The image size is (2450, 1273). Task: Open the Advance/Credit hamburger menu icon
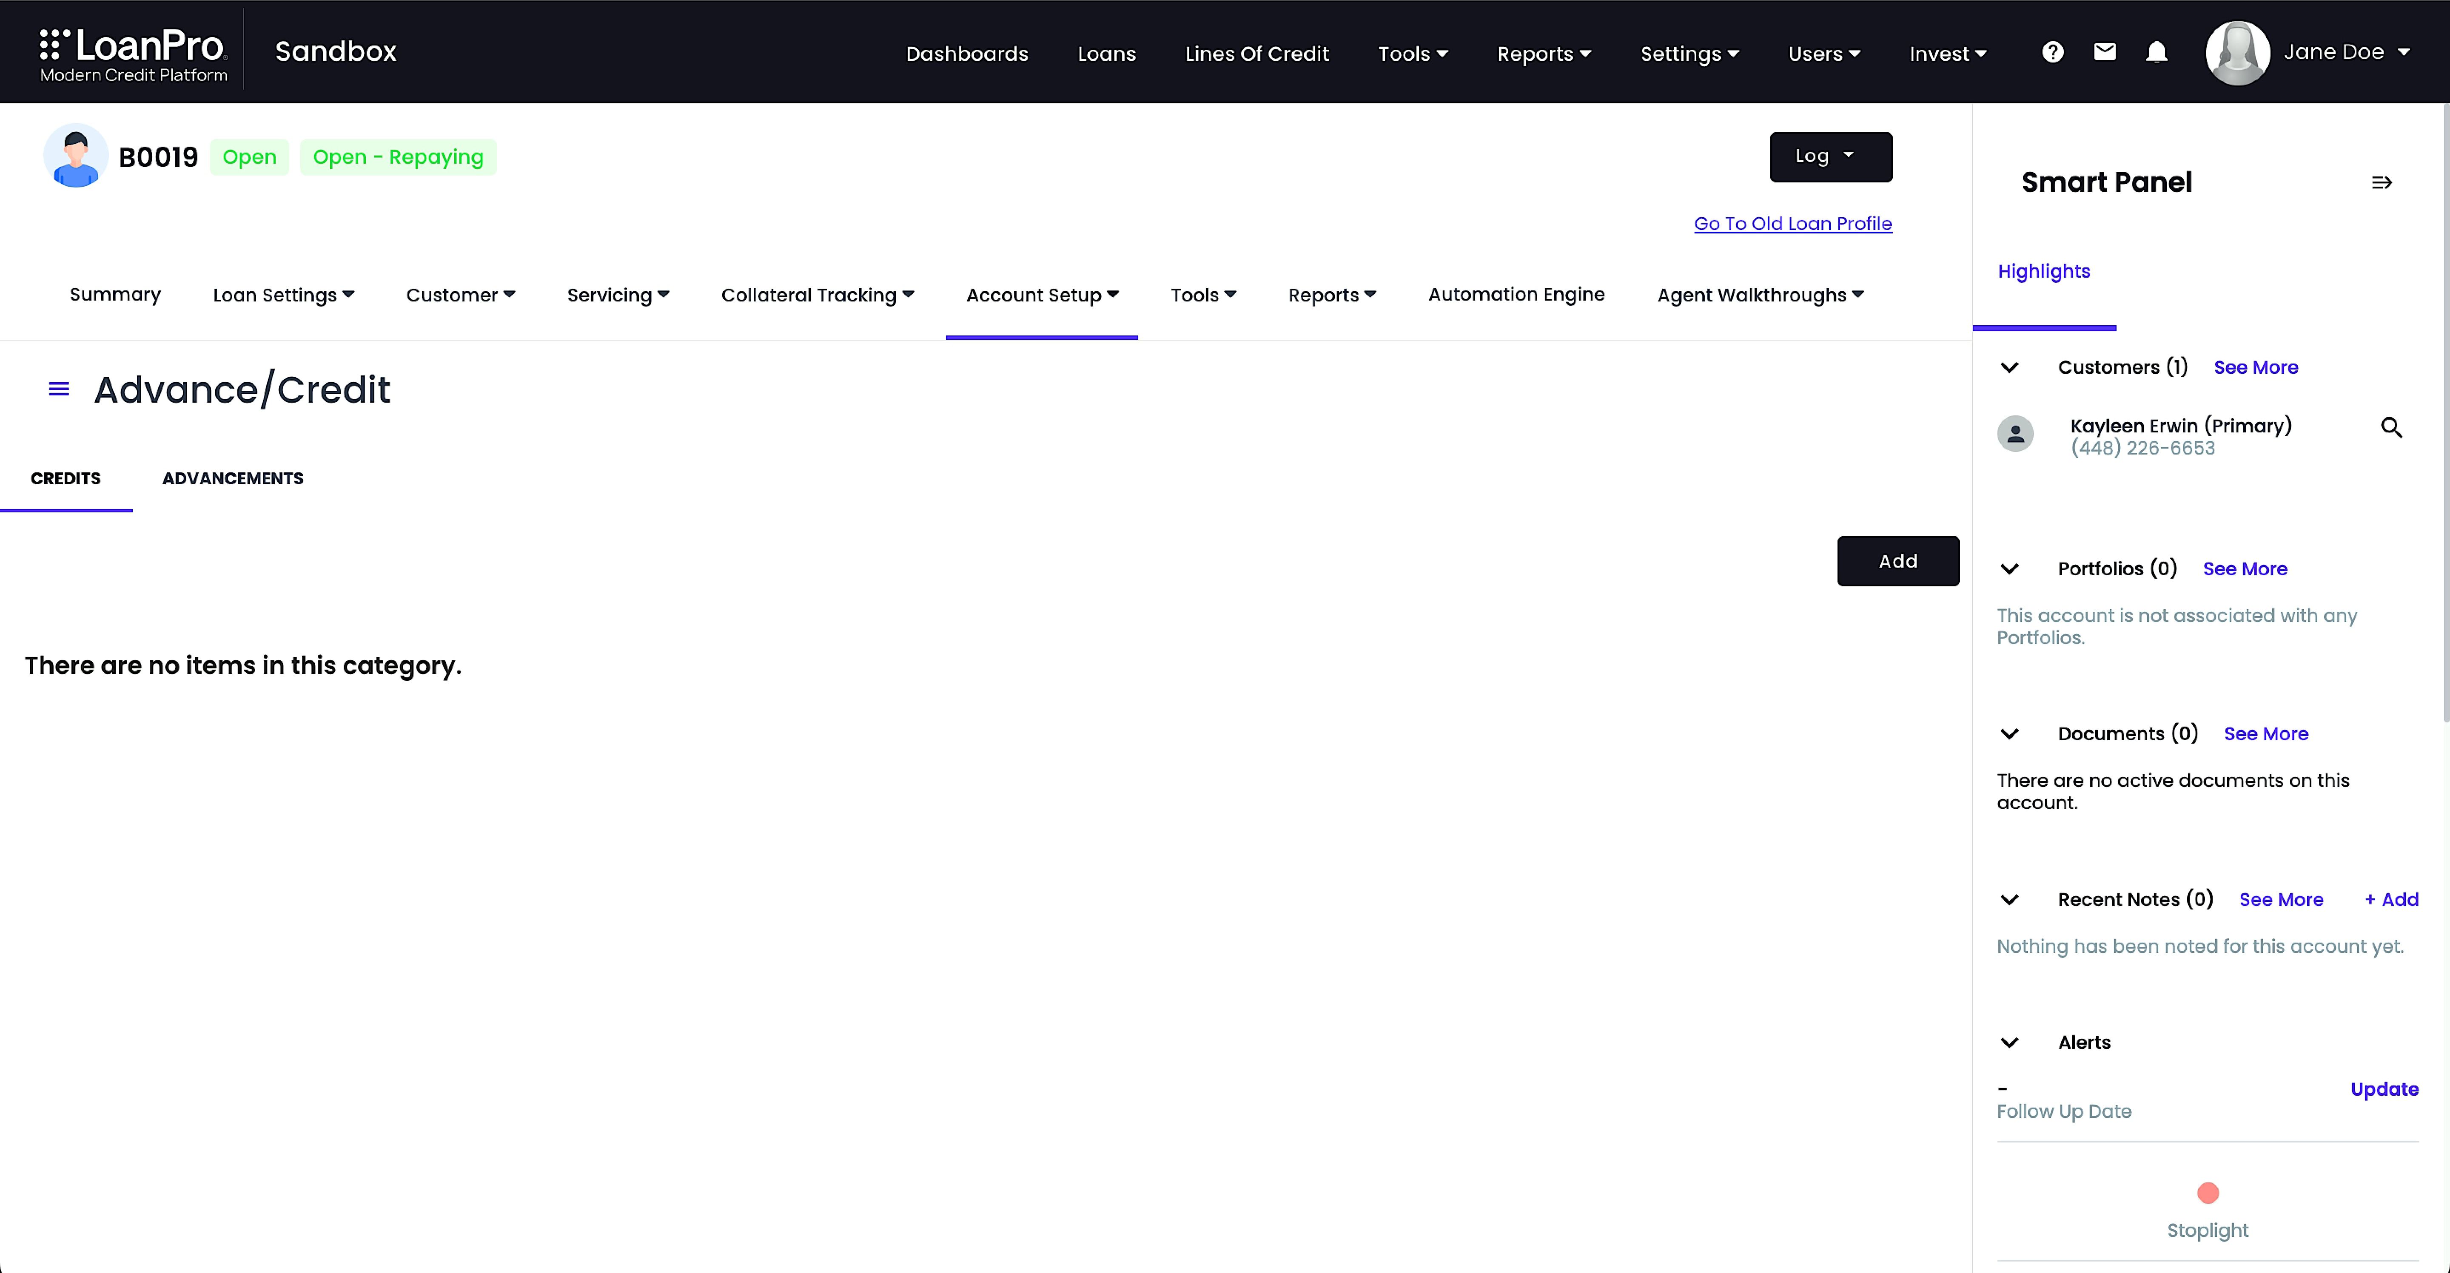click(x=59, y=389)
